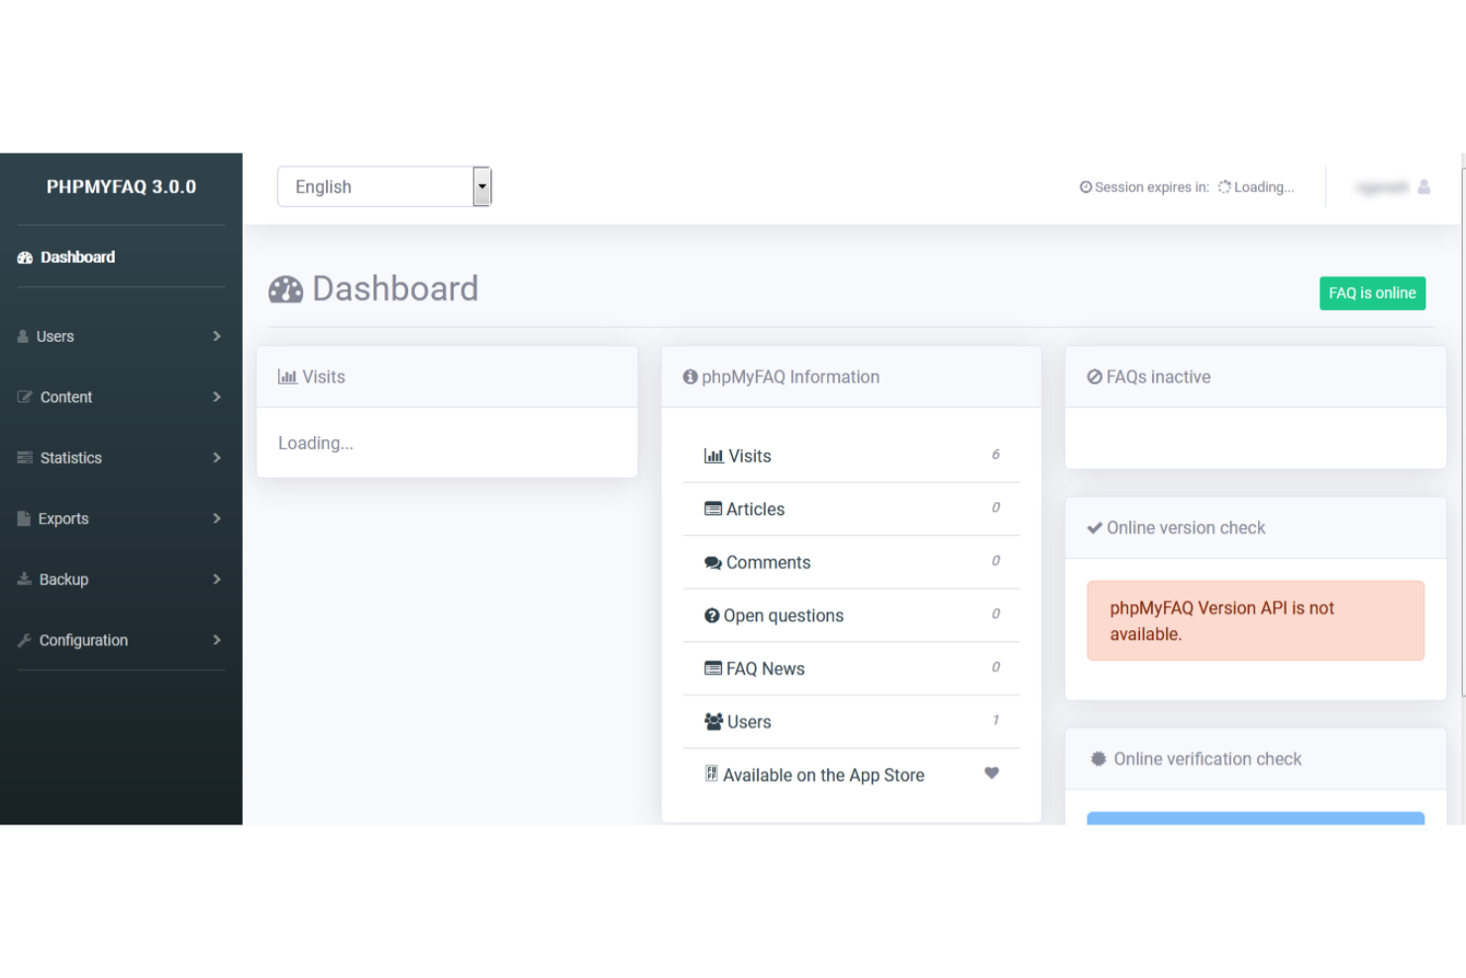Image resolution: width=1466 pixels, height=978 pixels.
Task: Open the Exports sidebar menu
Action: [x=121, y=519]
